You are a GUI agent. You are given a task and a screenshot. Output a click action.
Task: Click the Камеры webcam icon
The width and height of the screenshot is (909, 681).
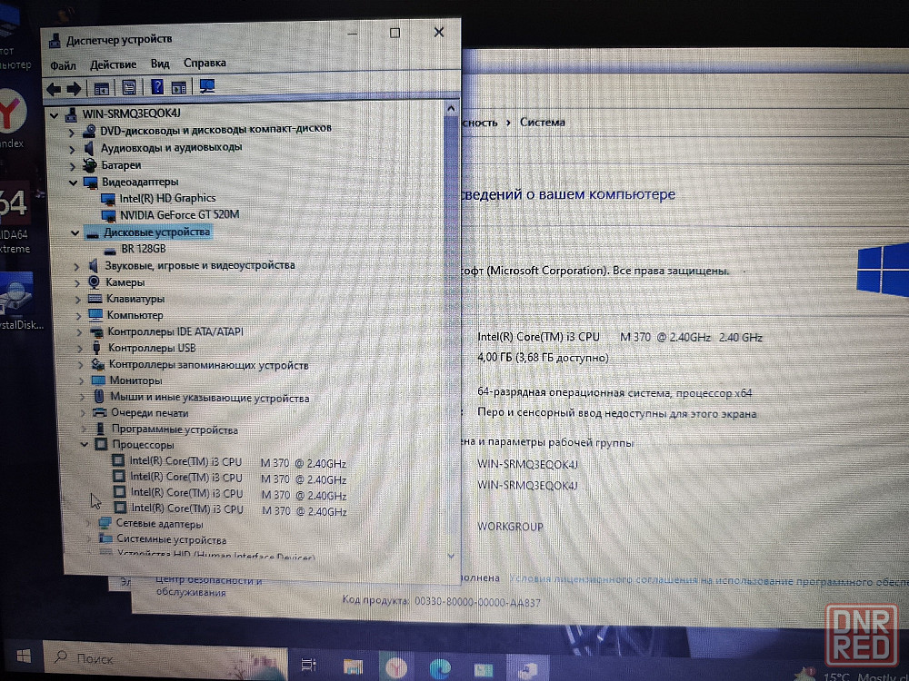pos(94,282)
